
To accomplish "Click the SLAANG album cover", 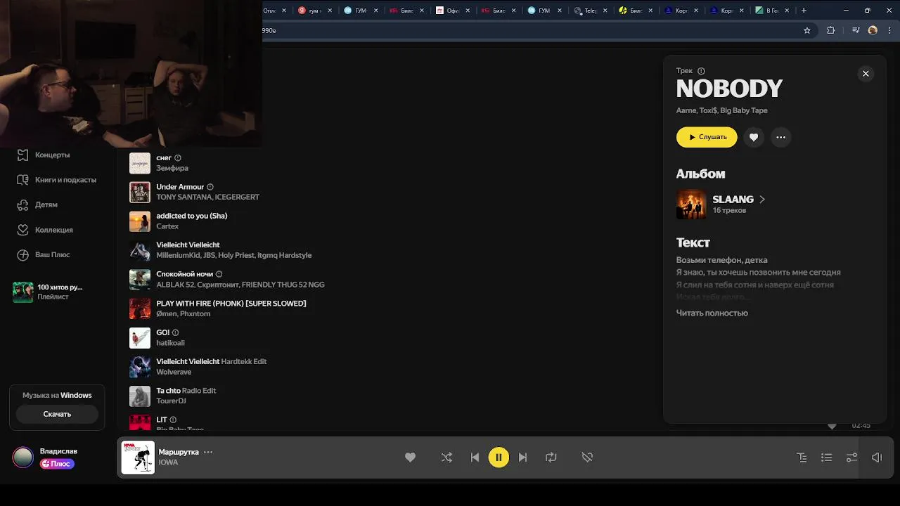I will (691, 205).
